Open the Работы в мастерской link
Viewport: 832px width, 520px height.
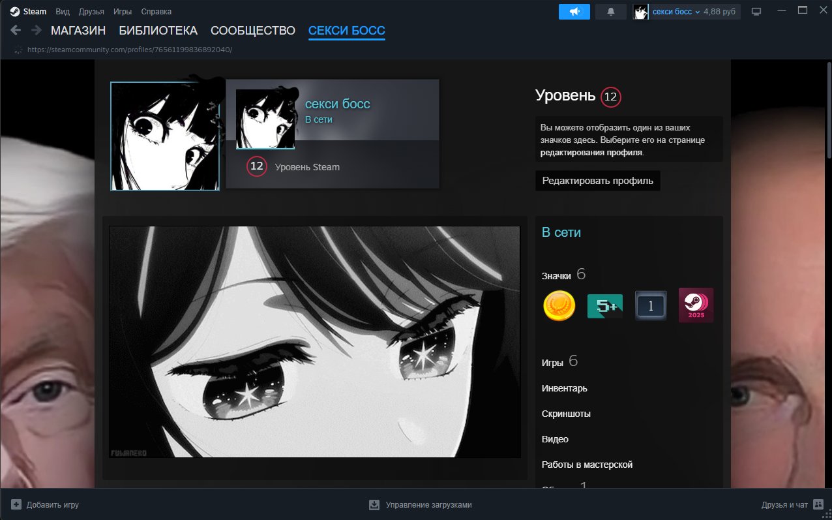587,465
